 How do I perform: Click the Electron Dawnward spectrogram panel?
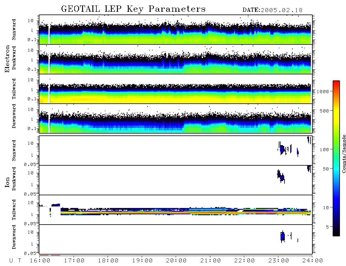(176, 118)
